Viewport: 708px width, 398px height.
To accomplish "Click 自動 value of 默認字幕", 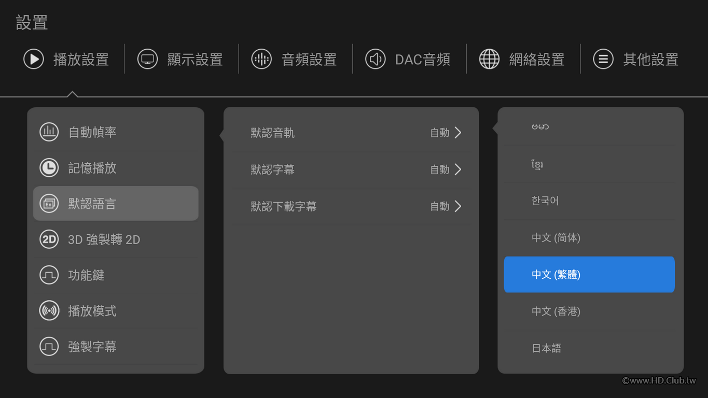I will click(440, 169).
